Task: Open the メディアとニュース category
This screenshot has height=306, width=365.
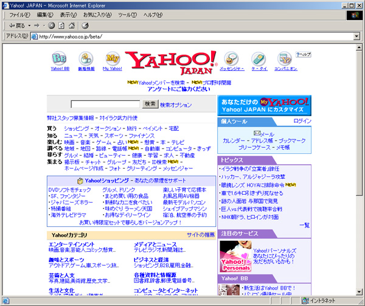Action: click(x=155, y=245)
